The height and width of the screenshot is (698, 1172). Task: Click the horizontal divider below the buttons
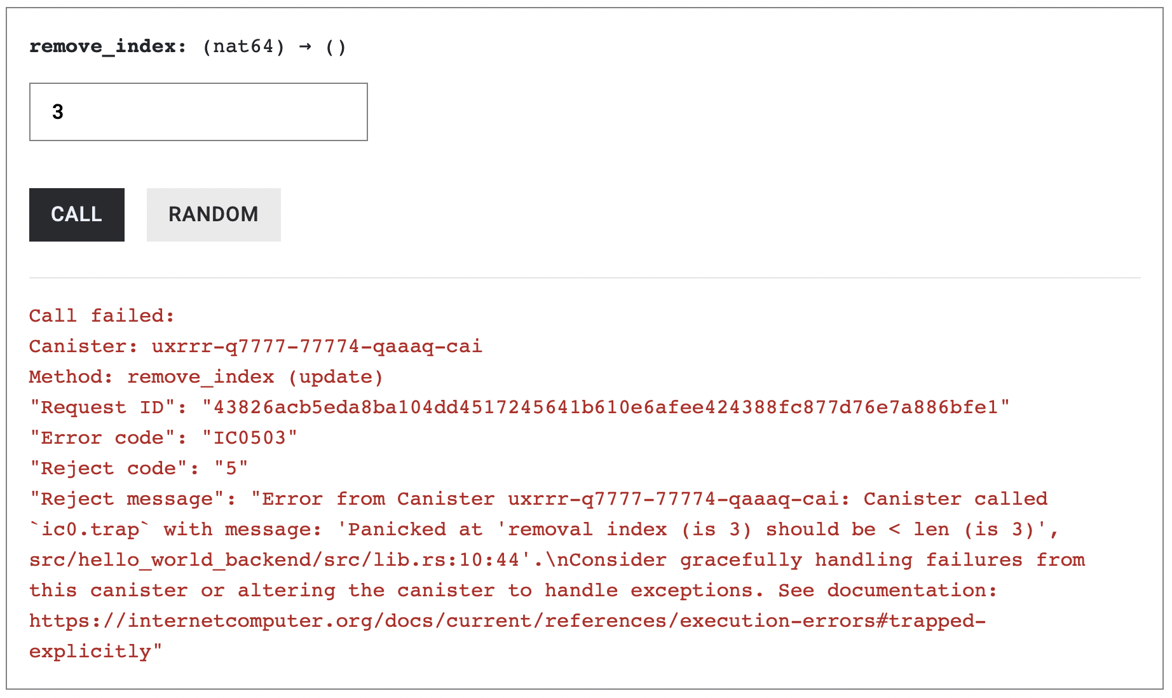[x=585, y=277]
